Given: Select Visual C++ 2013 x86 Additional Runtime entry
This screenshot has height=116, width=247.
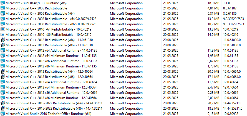Looking at the screenshot, I should point(51,92).
